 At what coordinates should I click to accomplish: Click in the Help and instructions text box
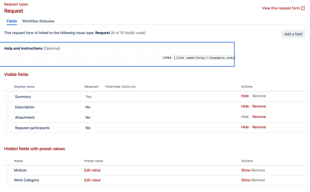[82, 57]
